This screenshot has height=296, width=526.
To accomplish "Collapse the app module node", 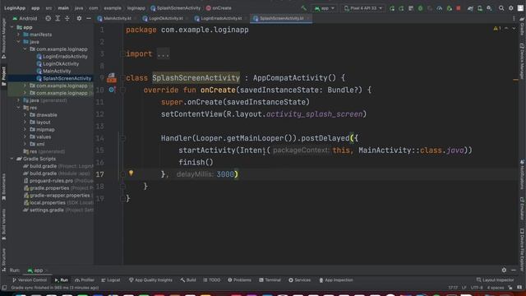I will tap(12, 27).
